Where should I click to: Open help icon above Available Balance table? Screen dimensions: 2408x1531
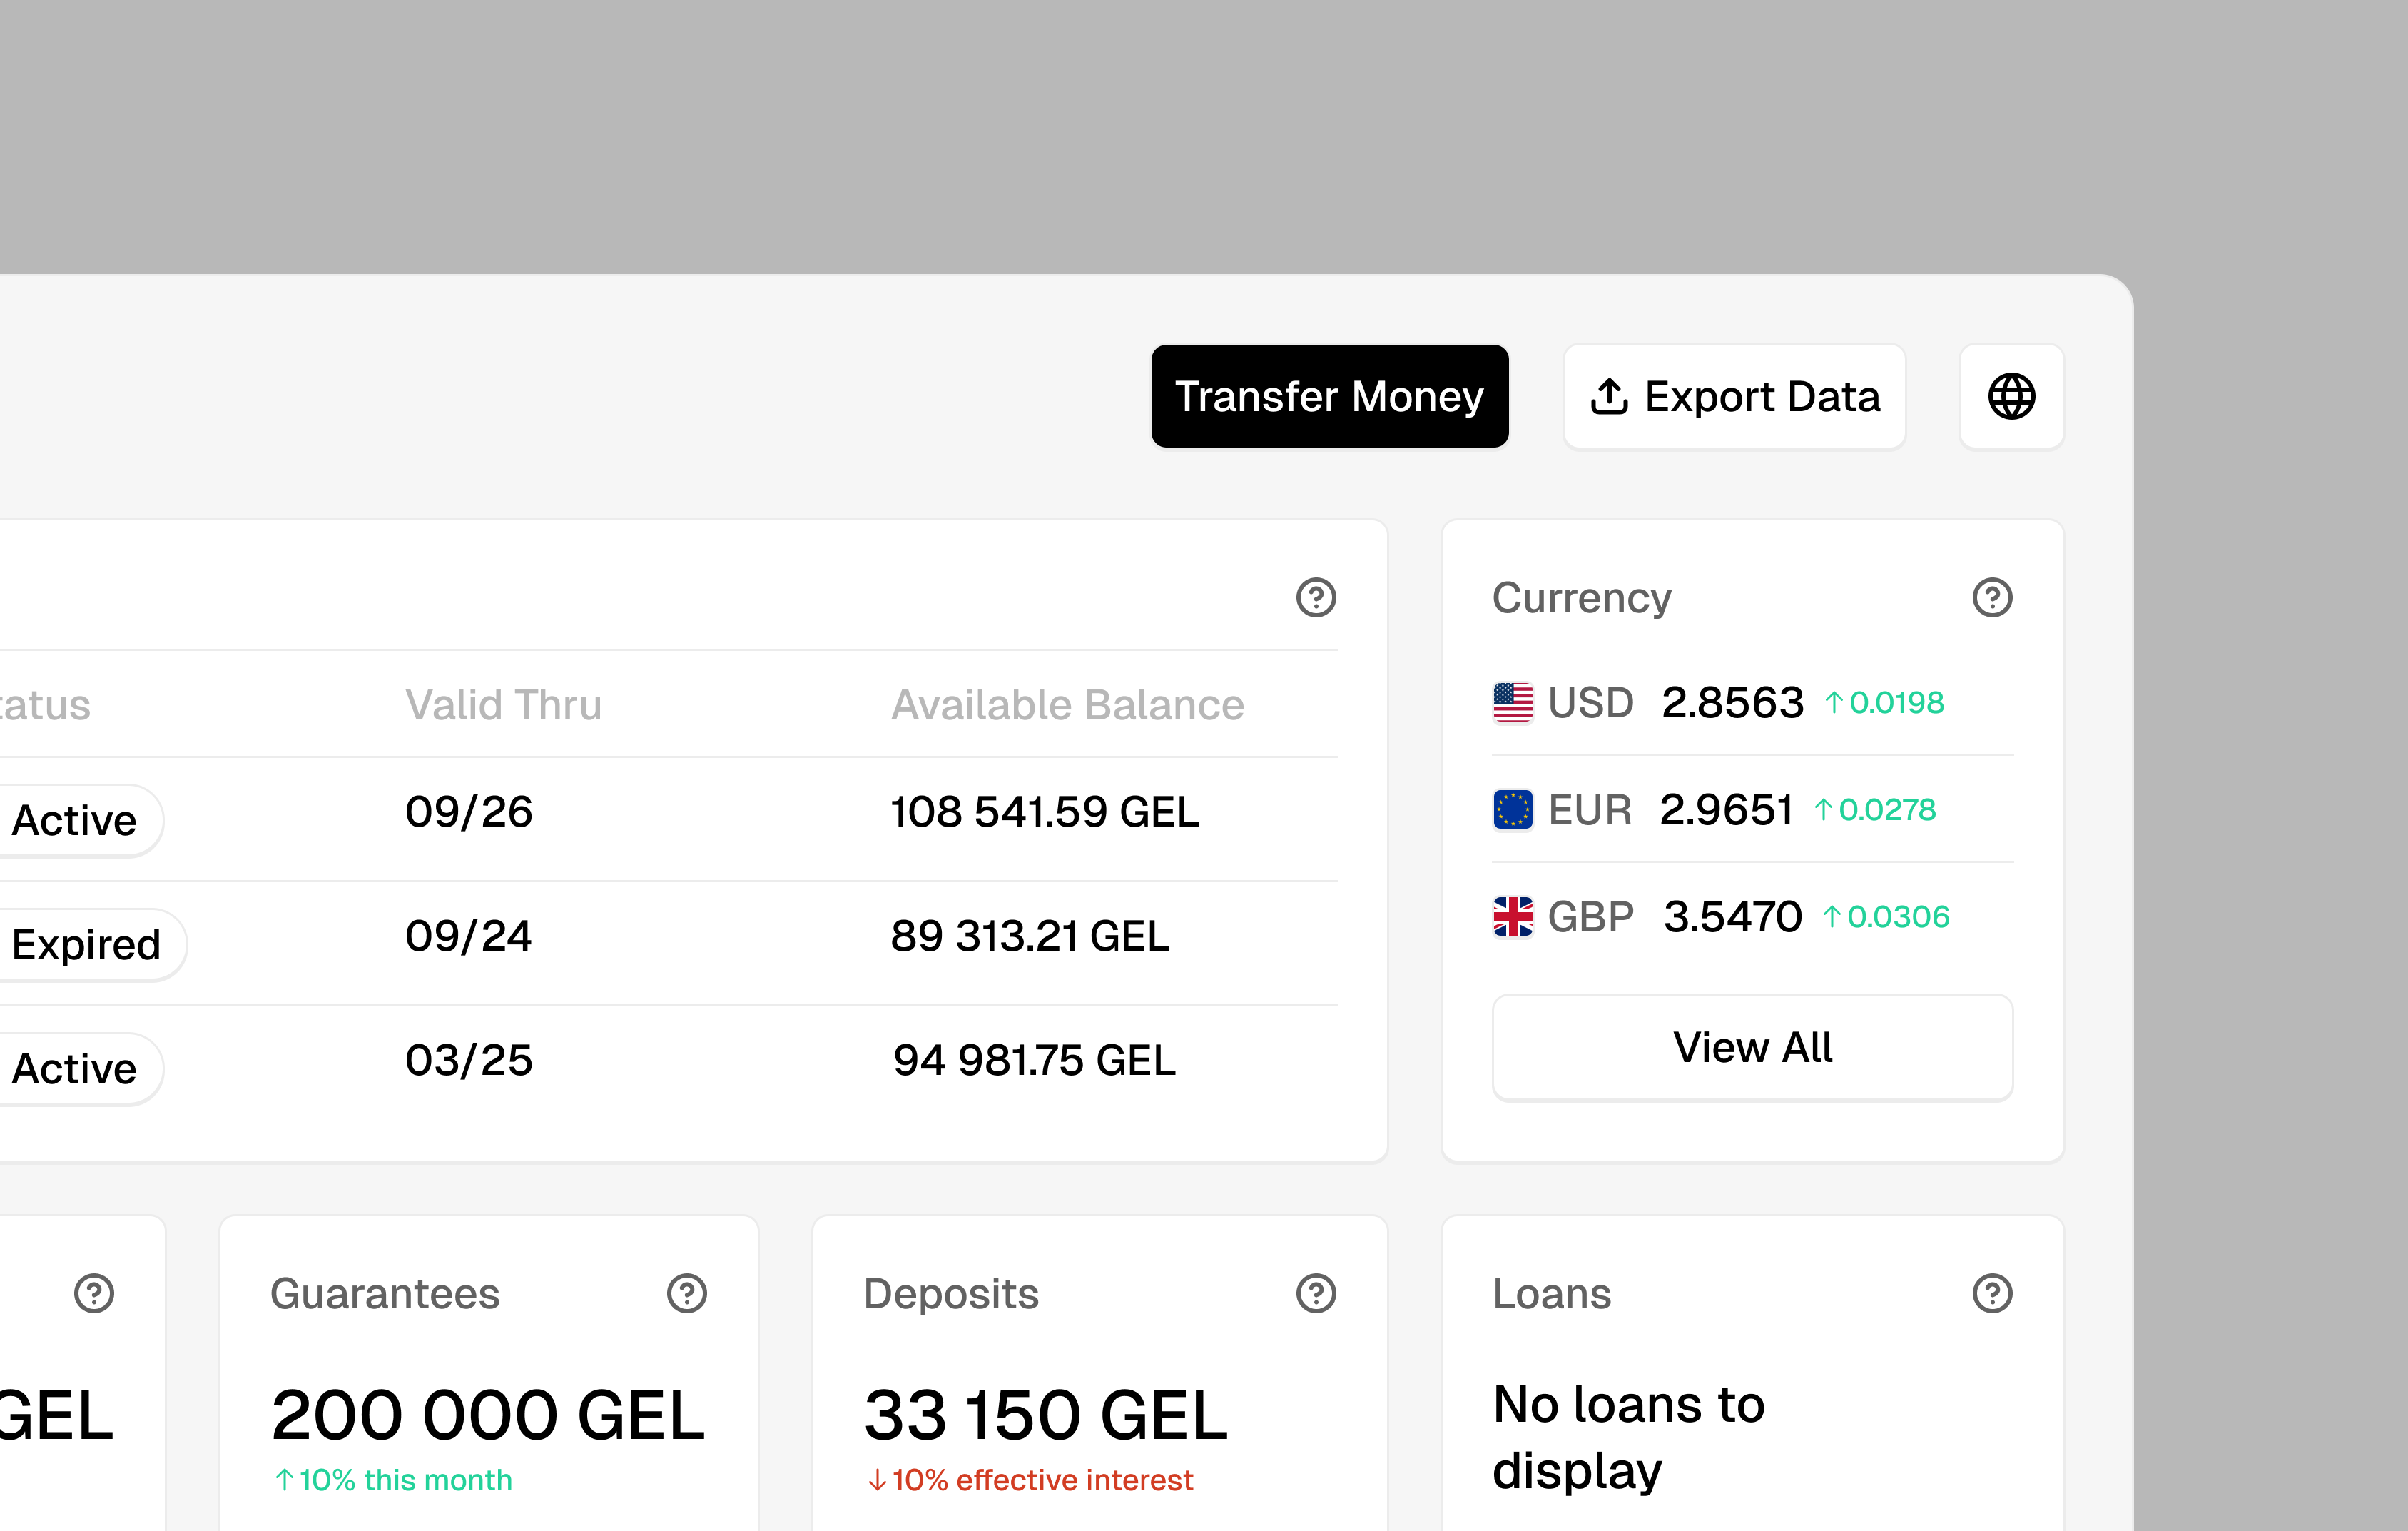(x=1316, y=597)
